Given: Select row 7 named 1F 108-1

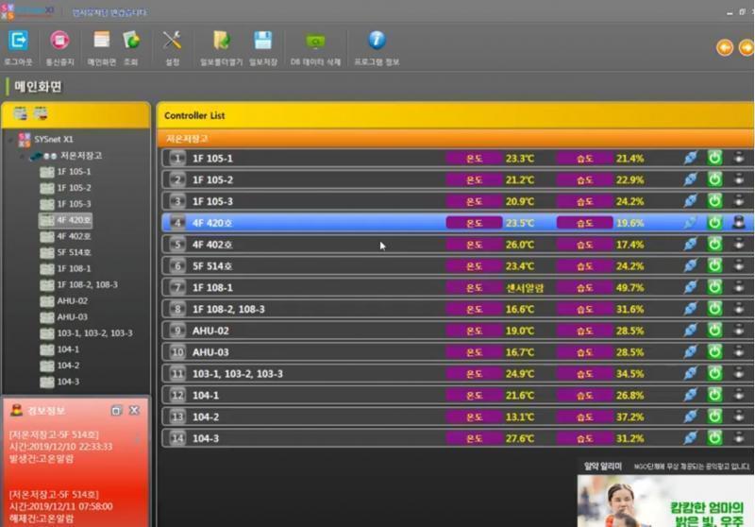Looking at the screenshot, I should click(x=458, y=287).
